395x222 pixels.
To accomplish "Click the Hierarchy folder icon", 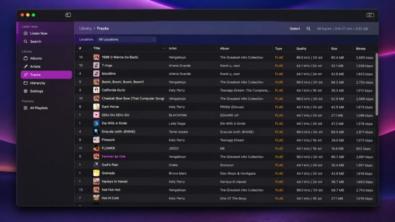I will pos(25,83).
